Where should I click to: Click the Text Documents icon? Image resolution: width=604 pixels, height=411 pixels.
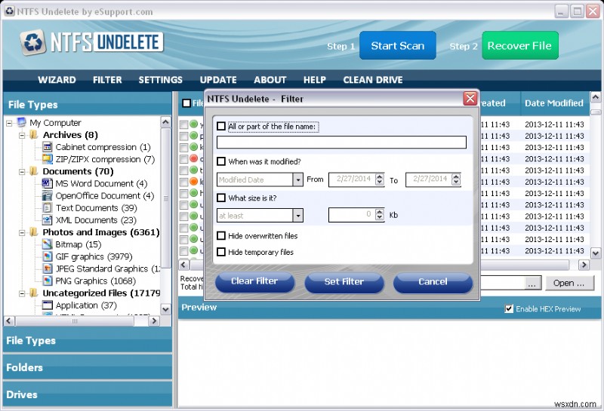point(48,208)
